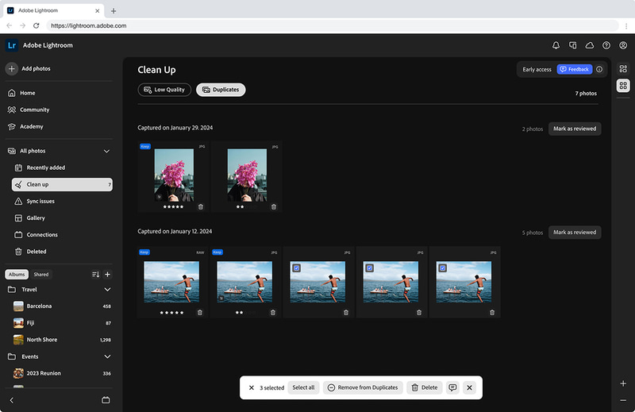The width and height of the screenshot is (635, 412).
Task: Clear selection with X beside 3 selected
Action: [x=252, y=387]
